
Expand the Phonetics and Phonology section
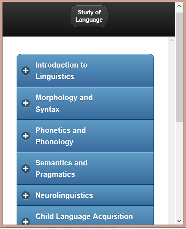(x=85, y=136)
